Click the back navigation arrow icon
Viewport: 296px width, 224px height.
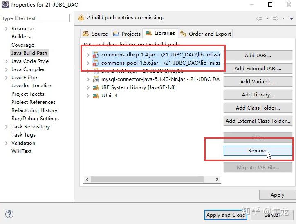259,18
